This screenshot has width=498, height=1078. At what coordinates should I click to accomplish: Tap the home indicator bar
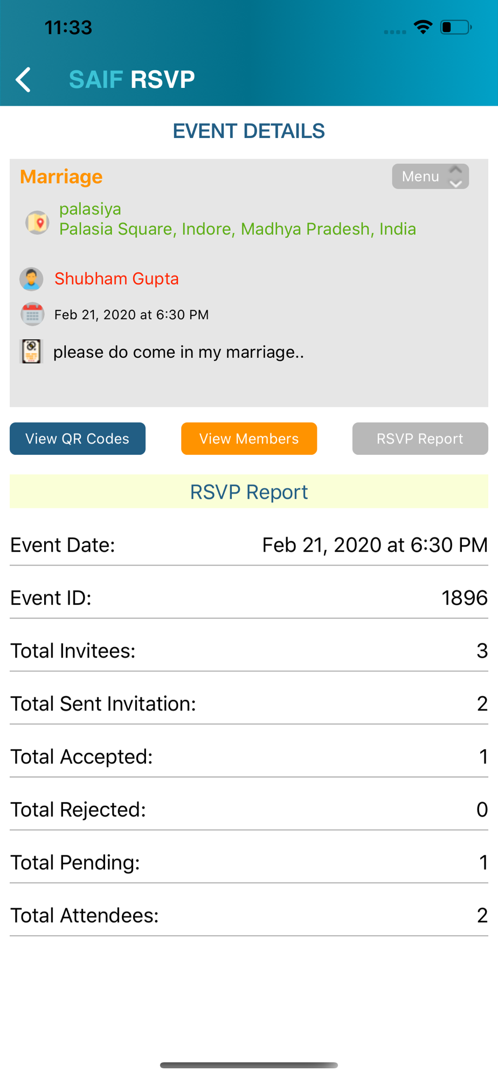249,1065
